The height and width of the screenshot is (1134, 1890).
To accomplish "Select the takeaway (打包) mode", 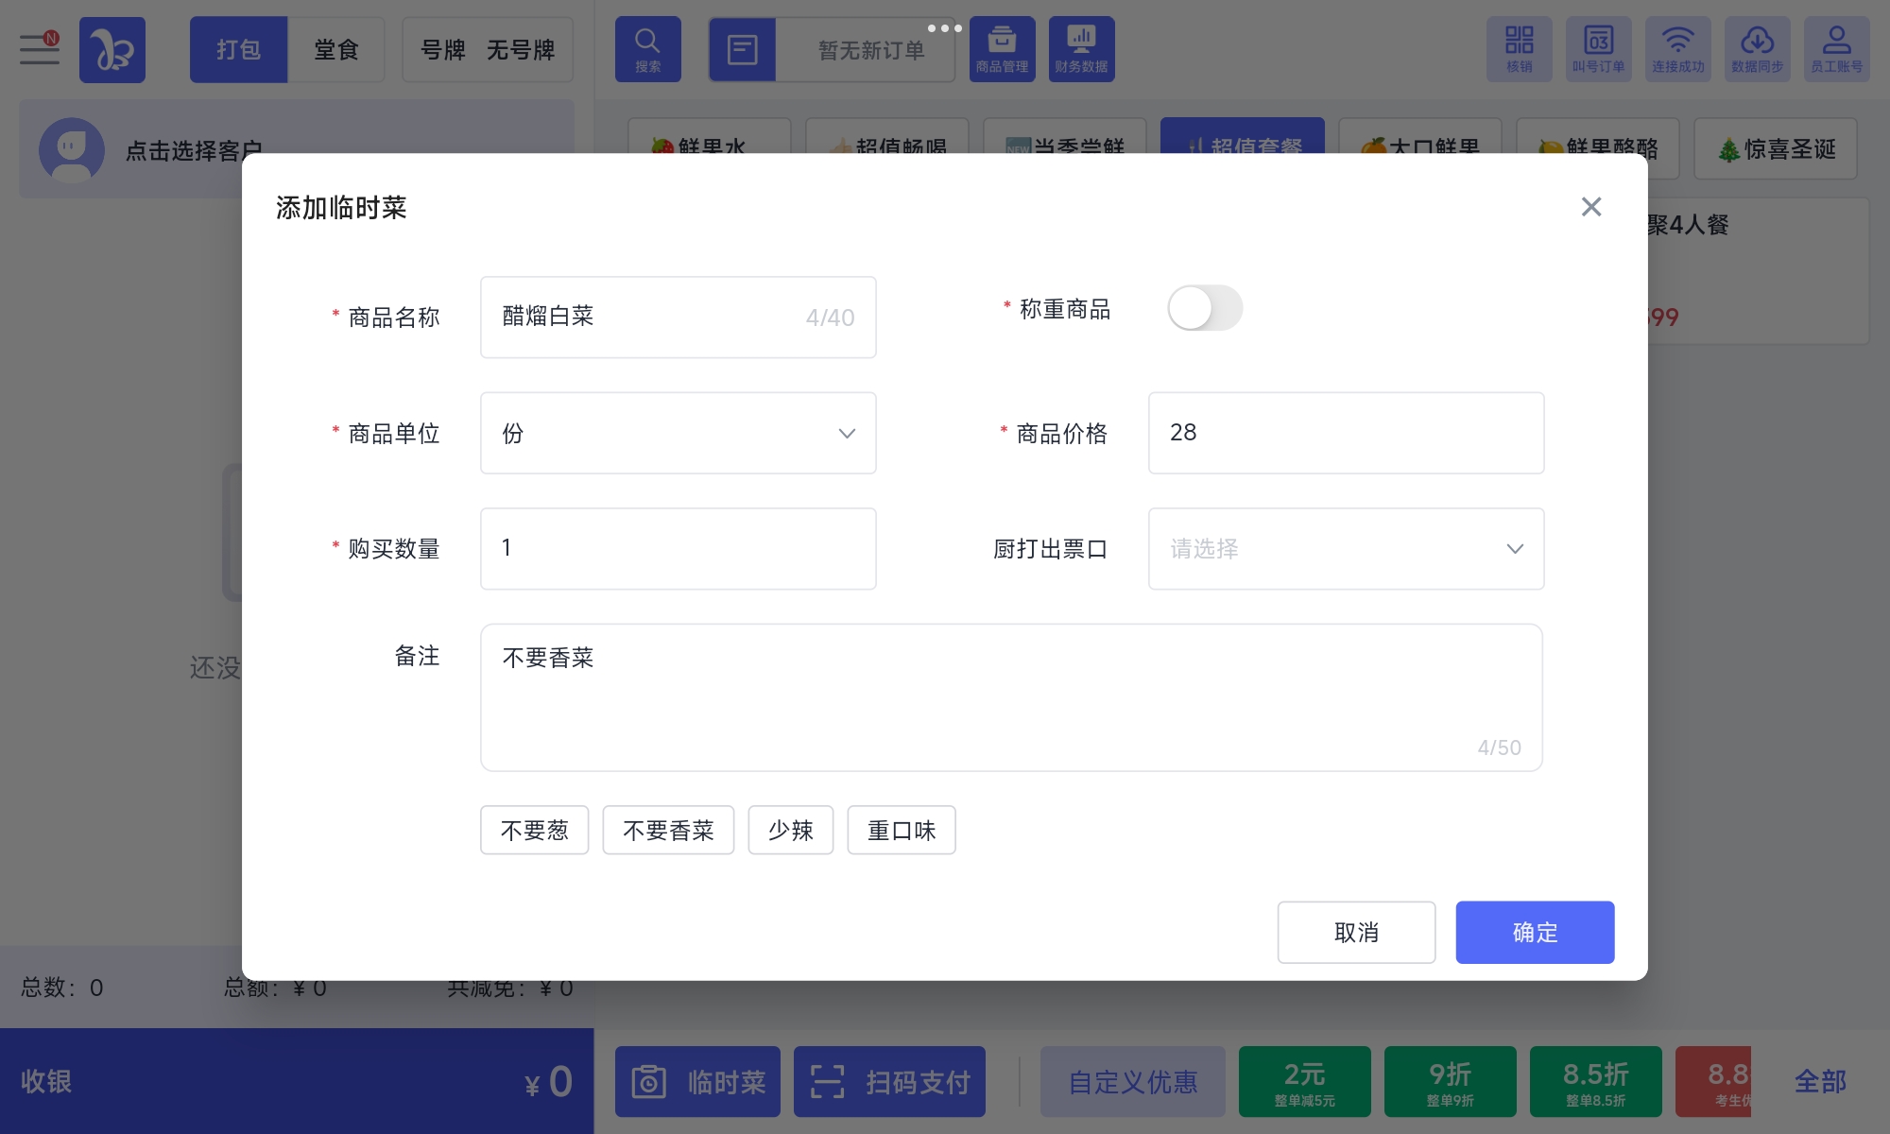I will [238, 49].
